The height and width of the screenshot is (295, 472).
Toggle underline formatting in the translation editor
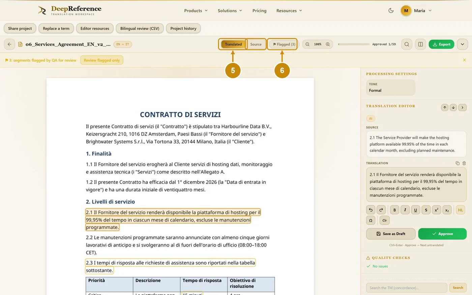(415, 210)
